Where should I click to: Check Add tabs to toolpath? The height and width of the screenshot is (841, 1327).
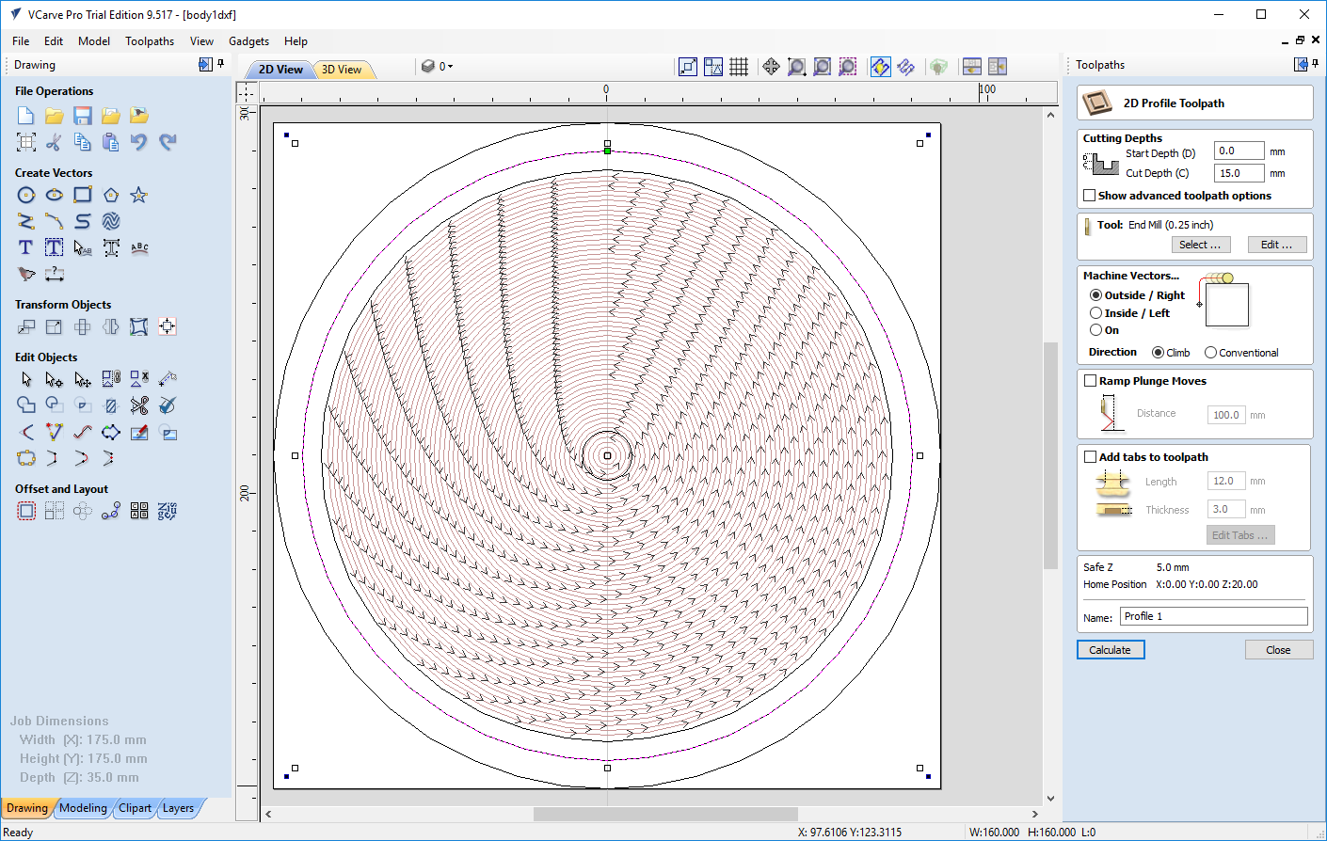(1090, 457)
